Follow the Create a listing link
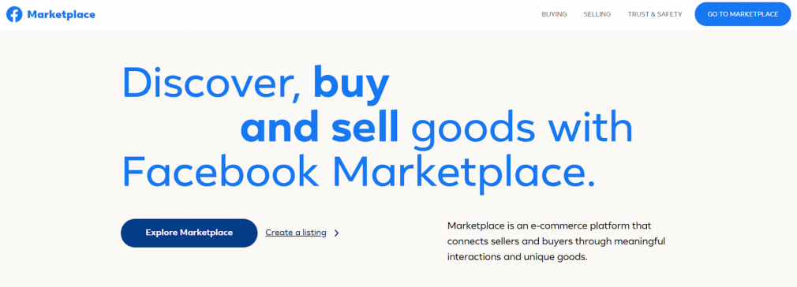The width and height of the screenshot is (797, 287). [x=296, y=233]
